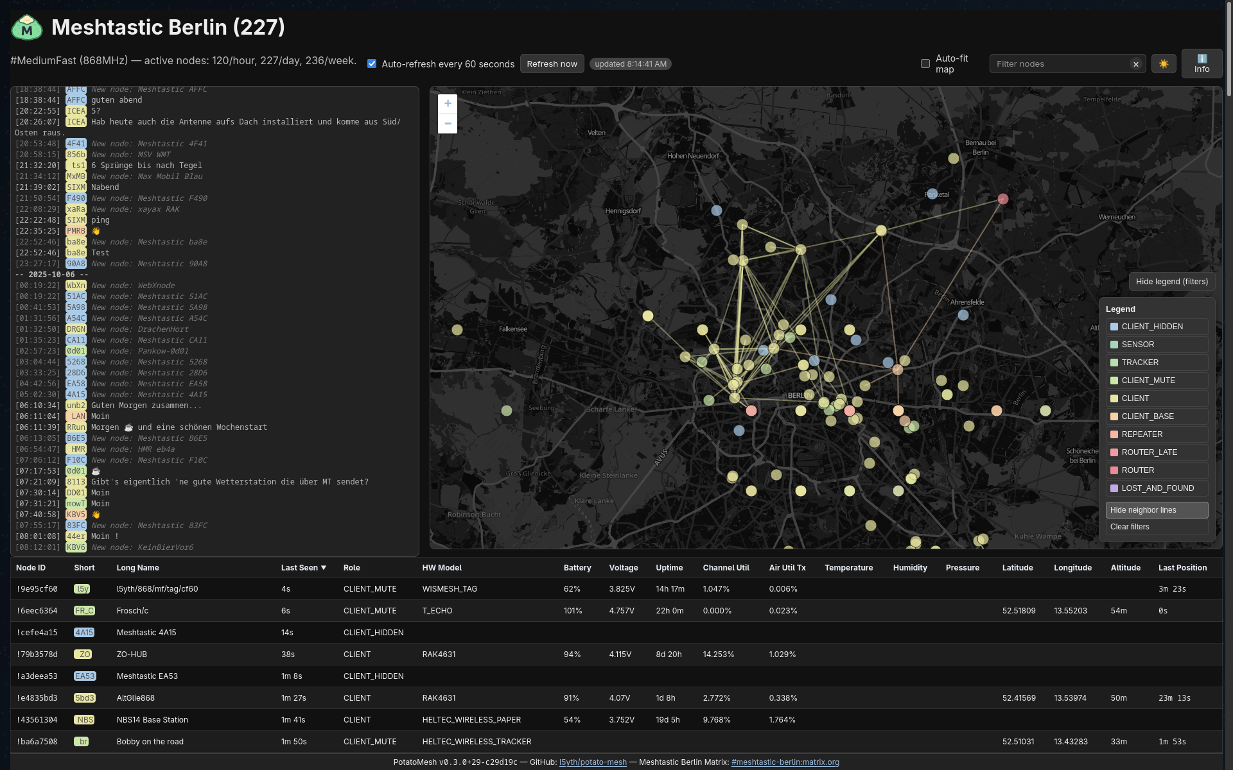Disable auto-refresh every 60 seconds
The height and width of the screenshot is (770, 1233).
[372, 64]
